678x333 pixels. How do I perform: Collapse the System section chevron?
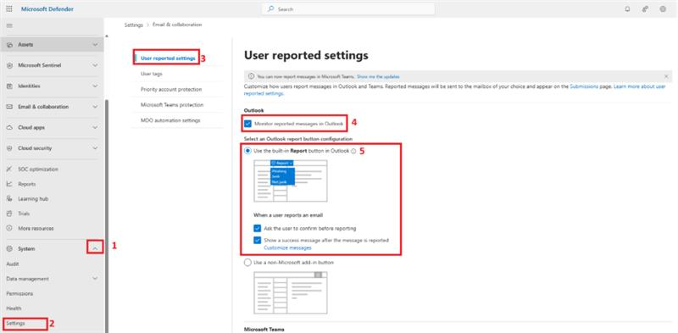(95, 248)
